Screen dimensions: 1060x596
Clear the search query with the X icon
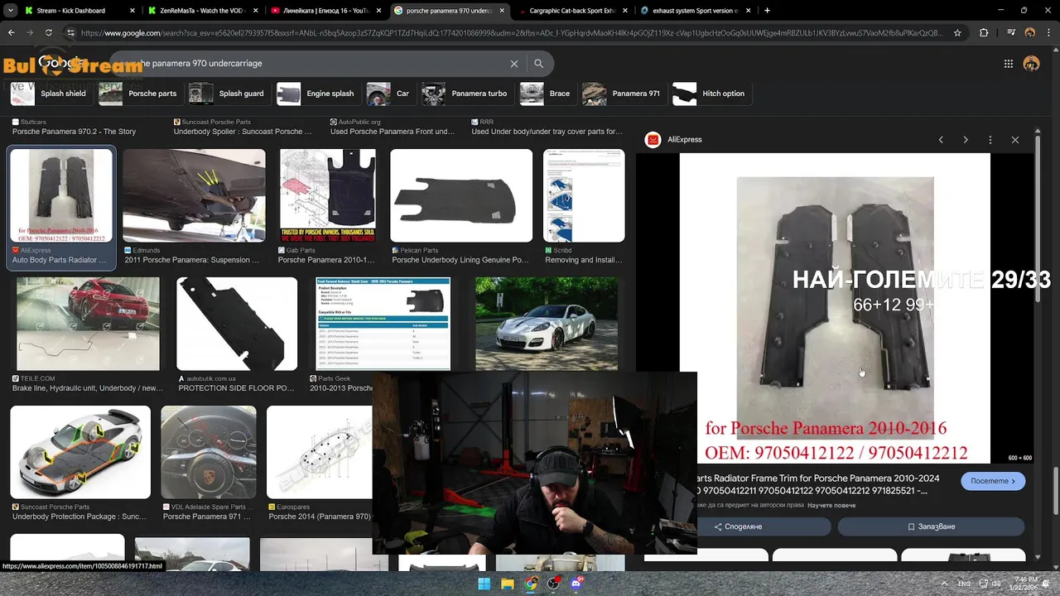tap(514, 64)
